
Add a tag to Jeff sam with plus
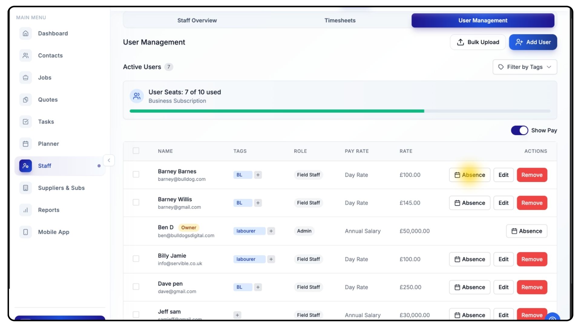pyautogui.click(x=237, y=315)
